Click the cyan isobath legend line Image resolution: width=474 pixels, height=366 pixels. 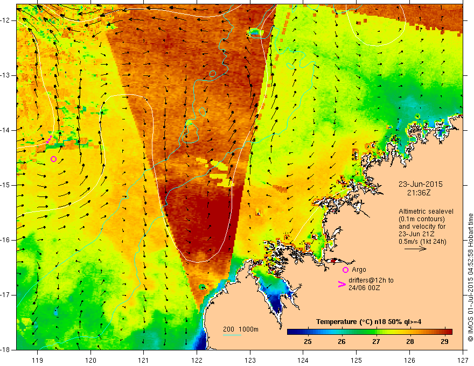pos(232,335)
